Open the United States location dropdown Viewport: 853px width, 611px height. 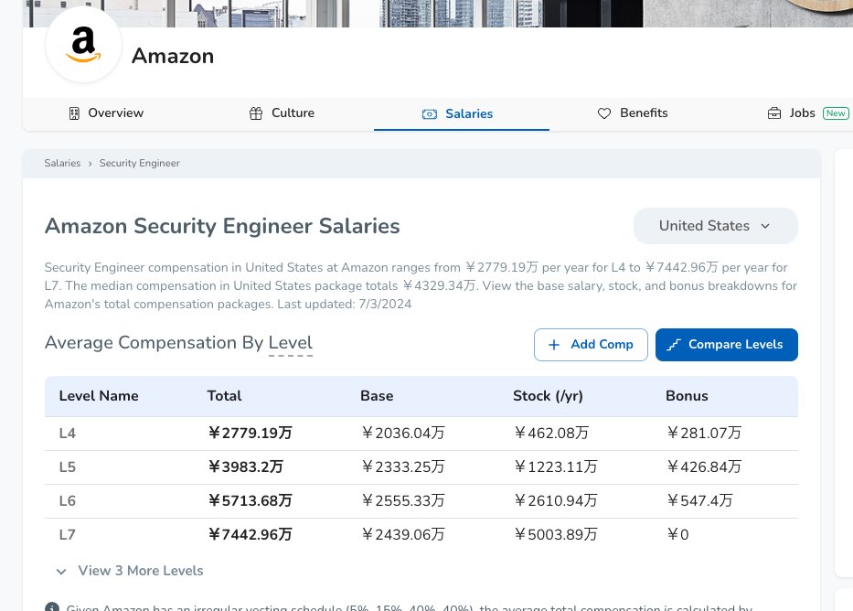(715, 226)
